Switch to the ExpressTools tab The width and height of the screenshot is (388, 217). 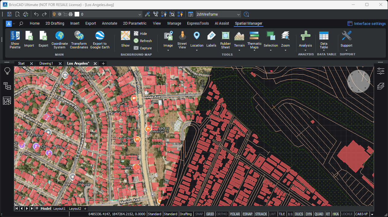point(198,23)
